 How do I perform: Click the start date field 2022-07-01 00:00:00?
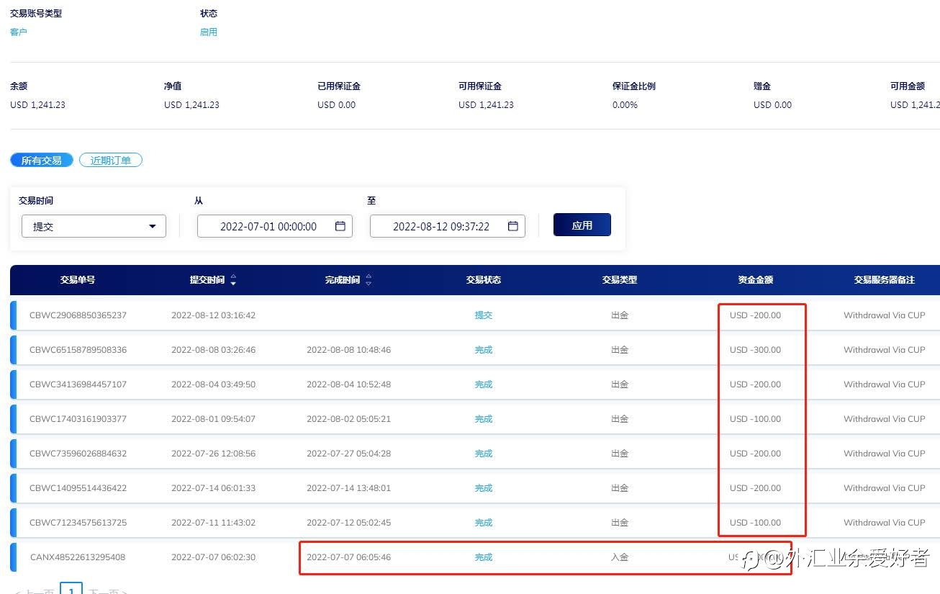[x=275, y=226]
